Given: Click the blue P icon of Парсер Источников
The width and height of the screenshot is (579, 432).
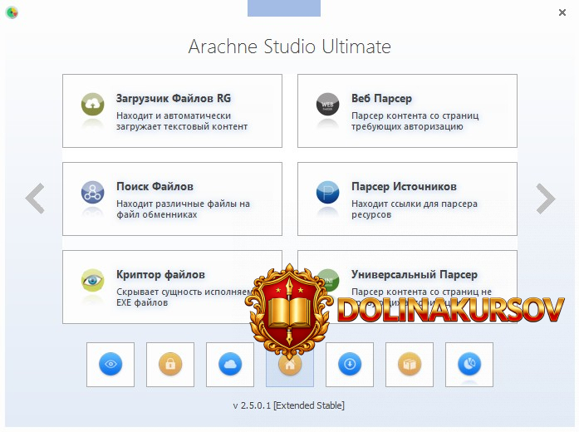Looking at the screenshot, I should coord(327,193).
